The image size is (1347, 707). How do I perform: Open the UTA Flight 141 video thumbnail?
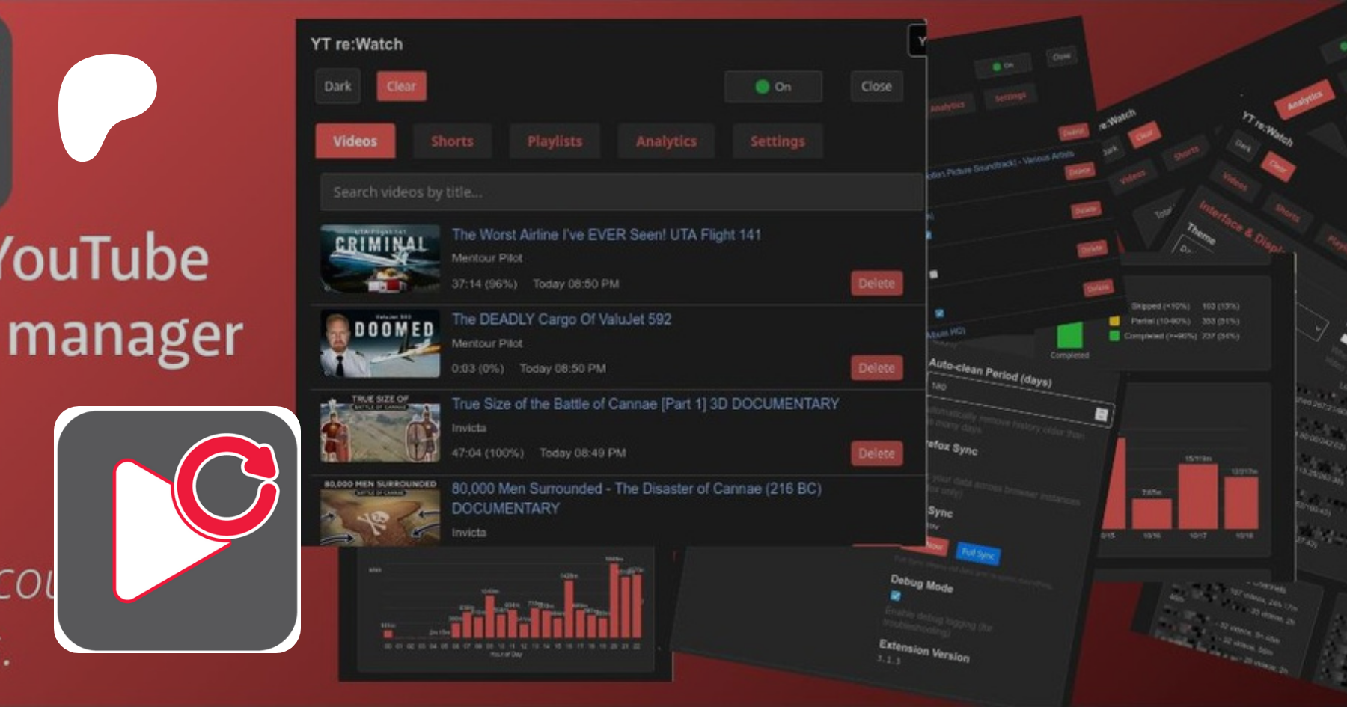(x=379, y=259)
